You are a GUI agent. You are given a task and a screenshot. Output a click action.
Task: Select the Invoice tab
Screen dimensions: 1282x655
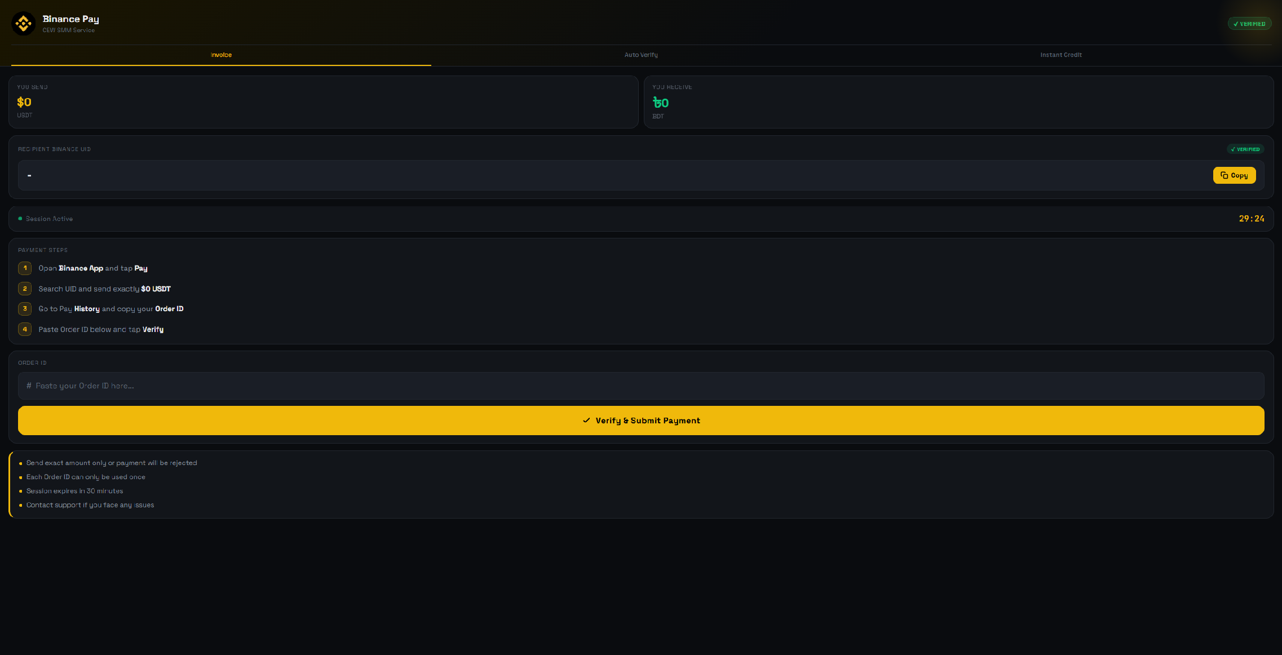[221, 55]
